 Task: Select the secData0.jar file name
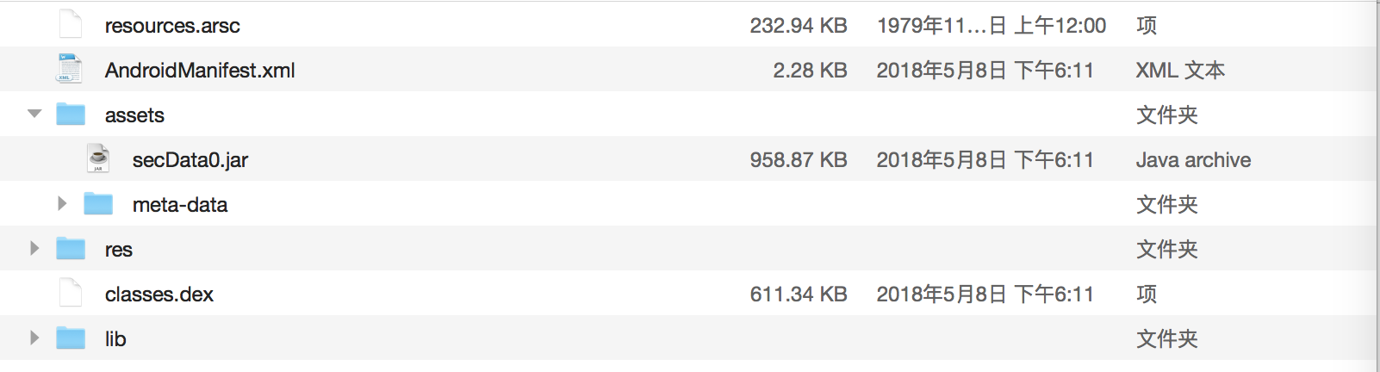pos(190,160)
